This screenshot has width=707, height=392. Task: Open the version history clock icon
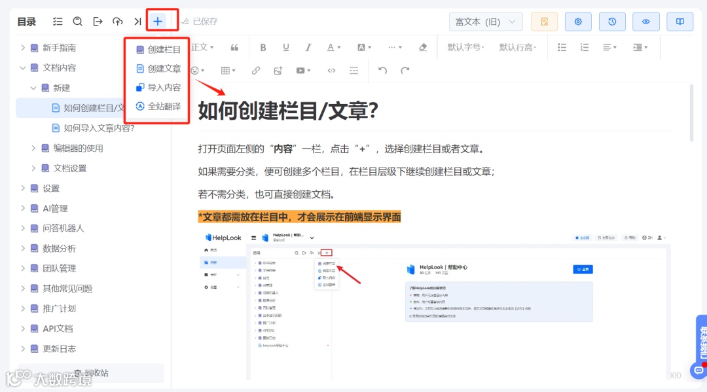pos(612,21)
